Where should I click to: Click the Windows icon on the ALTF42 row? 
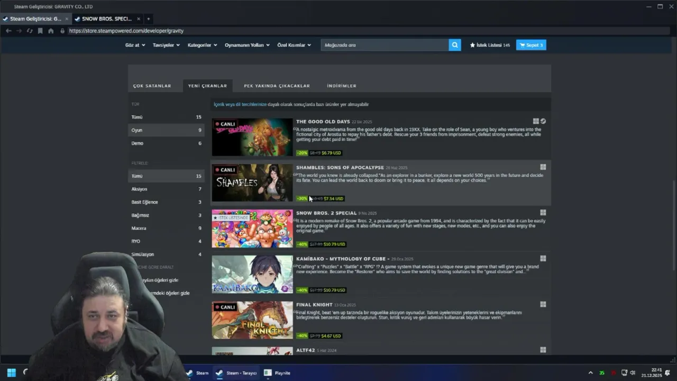point(543,350)
